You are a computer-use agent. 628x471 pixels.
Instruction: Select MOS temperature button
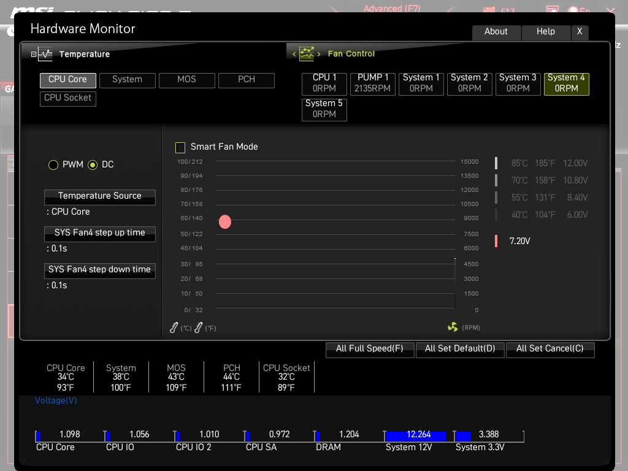pos(187,80)
